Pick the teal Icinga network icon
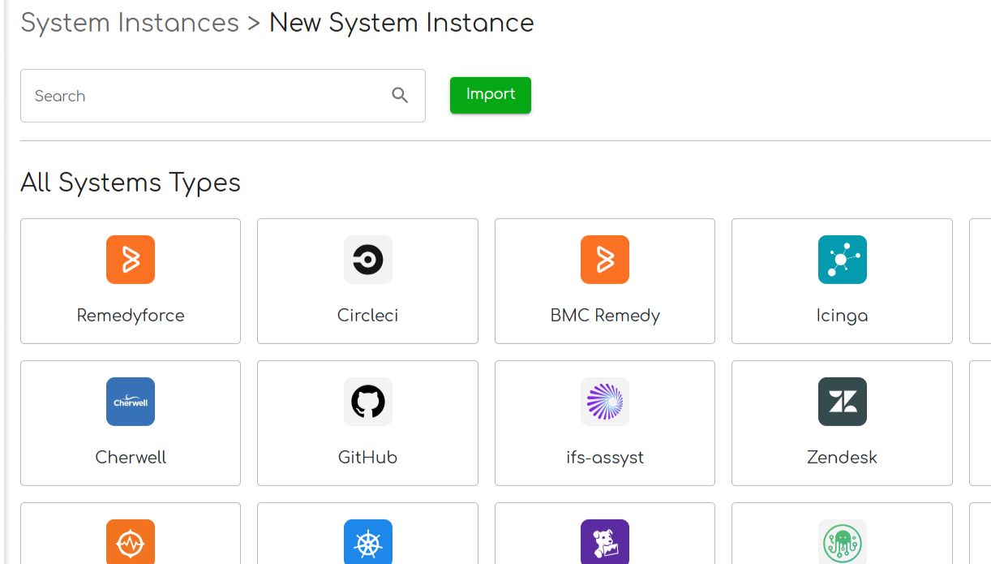The height and width of the screenshot is (564, 991). pos(842,260)
